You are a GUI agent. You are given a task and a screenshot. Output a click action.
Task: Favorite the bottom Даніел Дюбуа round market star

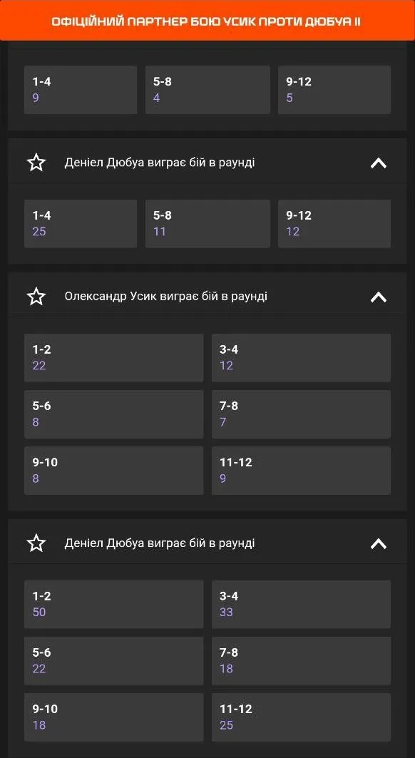36,543
